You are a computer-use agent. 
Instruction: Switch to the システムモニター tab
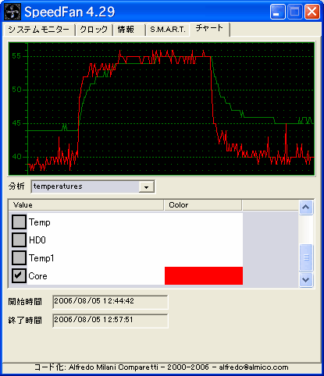[39, 30]
